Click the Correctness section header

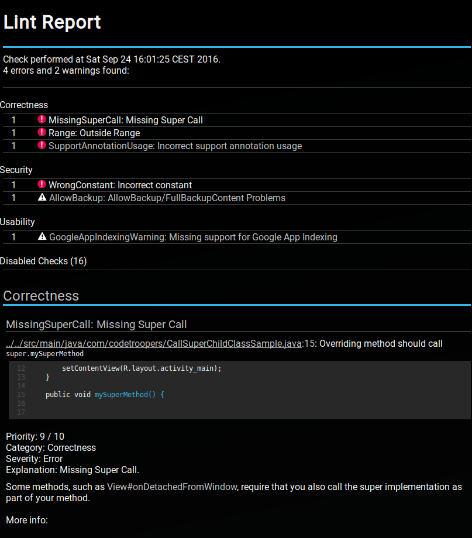41,295
